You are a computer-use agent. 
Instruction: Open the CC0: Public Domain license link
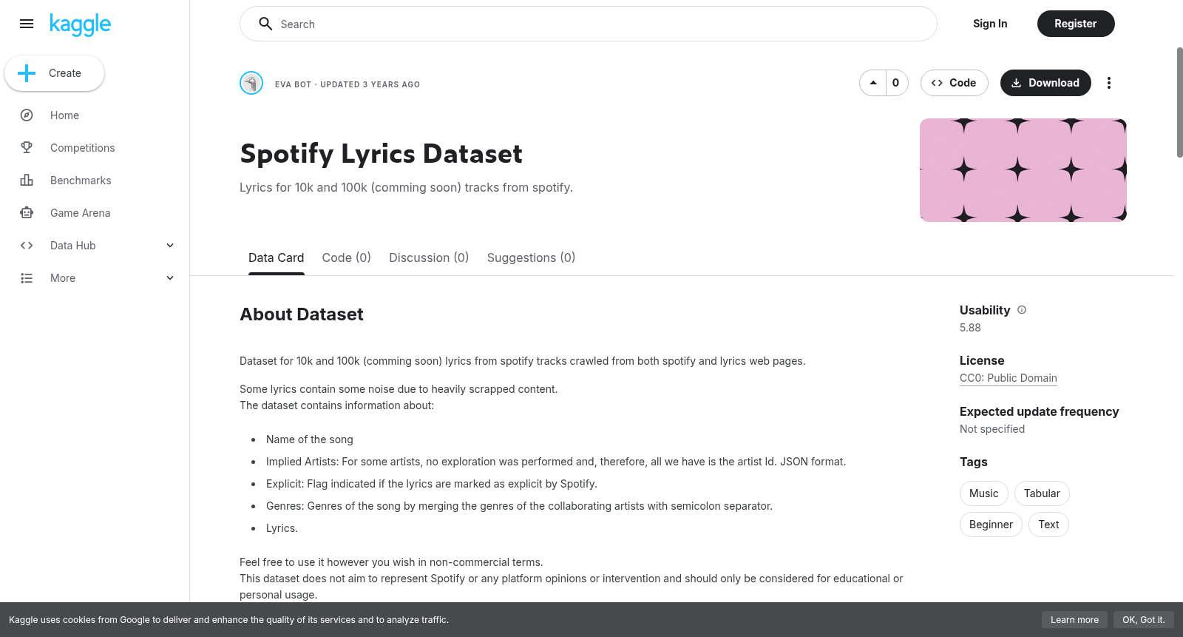(1009, 378)
